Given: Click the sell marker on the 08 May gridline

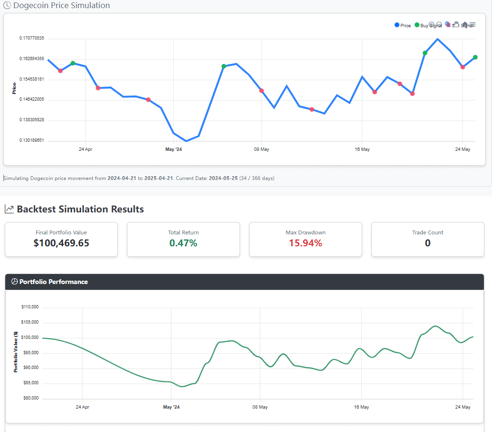Looking at the screenshot, I should [x=262, y=91].
